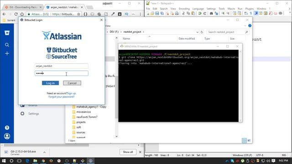Viewport: 292px width, 164px height.
Task: Open search from the Bitbucket sidebar magnifier
Action: pos(7,45)
